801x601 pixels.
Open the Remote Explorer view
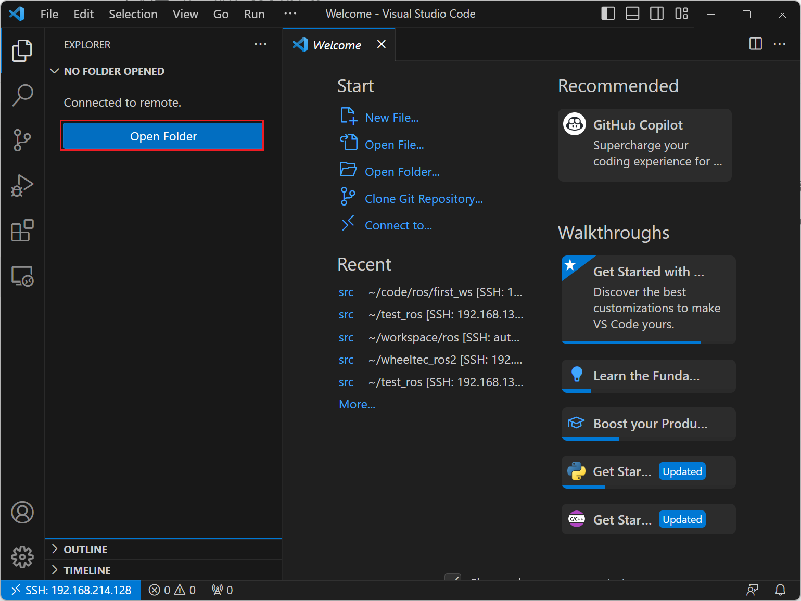point(22,276)
